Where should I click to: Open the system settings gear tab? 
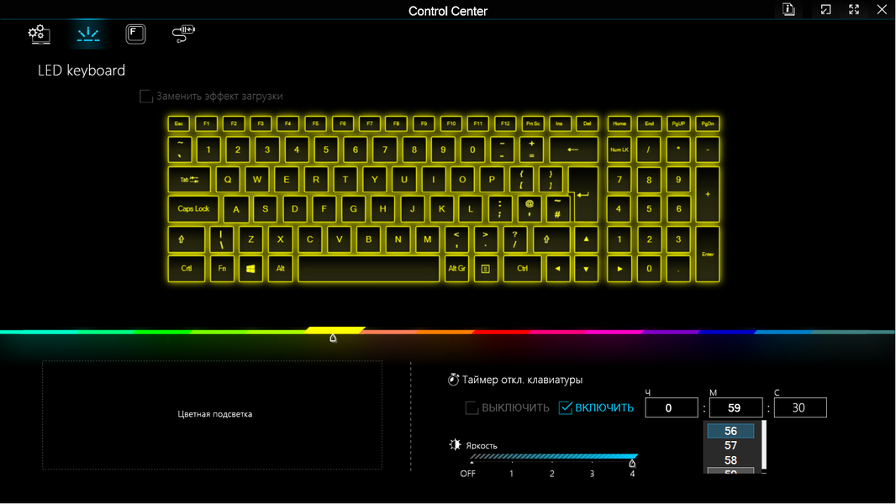coord(39,34)
